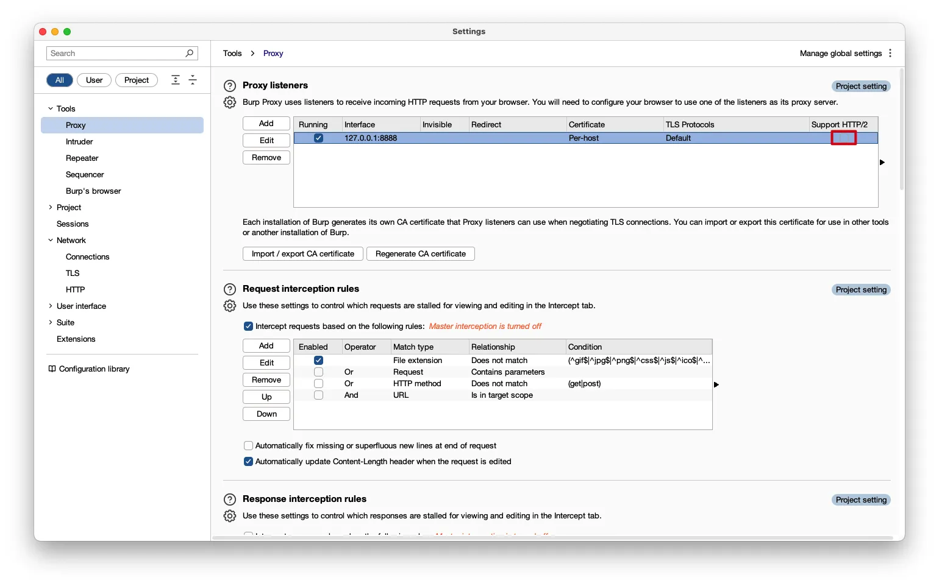Click the Match type column header
This screenshot has width=939, height=586.
429,347
